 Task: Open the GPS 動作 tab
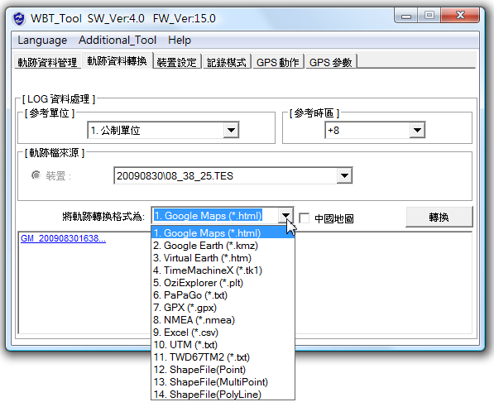pos(277,62)
